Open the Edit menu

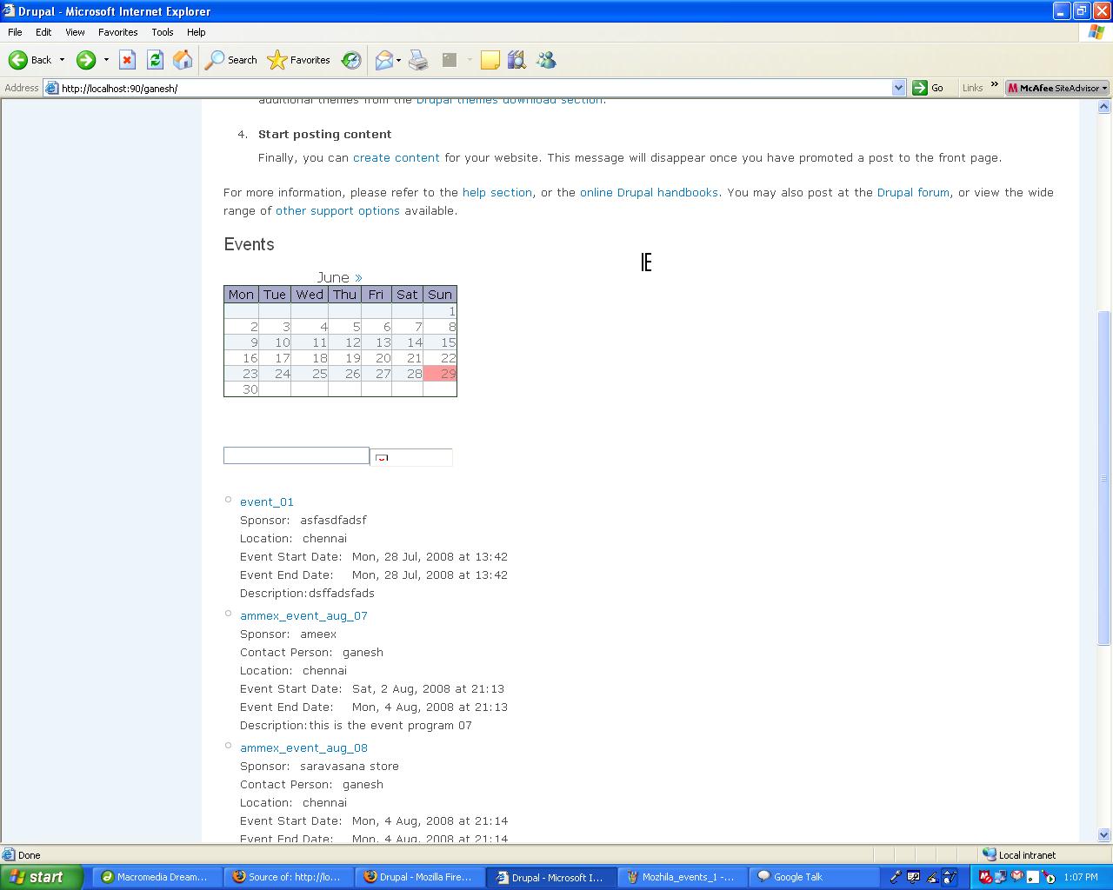point(43,32)
